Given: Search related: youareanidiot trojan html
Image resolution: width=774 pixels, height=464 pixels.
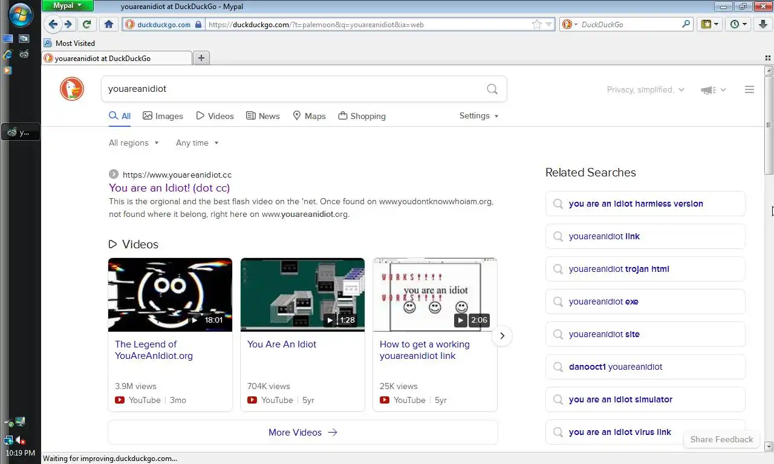Looking at the screenshot, I should (645, 269).
